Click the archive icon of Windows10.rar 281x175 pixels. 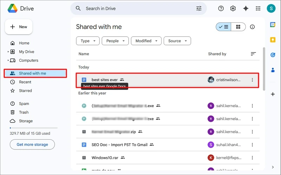pos(84,158)
